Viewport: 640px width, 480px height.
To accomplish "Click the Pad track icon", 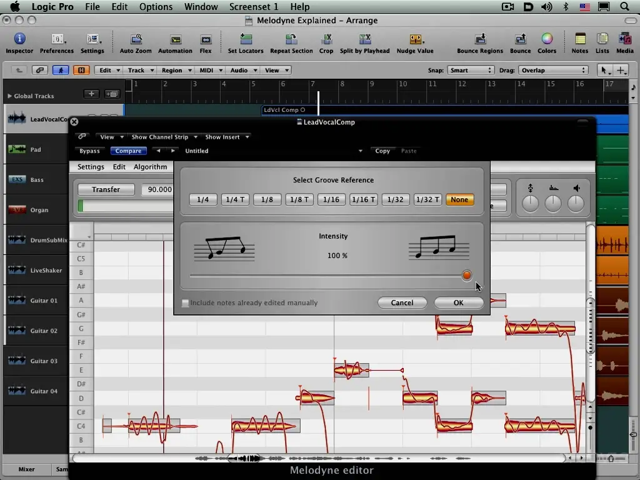I will click(x=17, y=149).
